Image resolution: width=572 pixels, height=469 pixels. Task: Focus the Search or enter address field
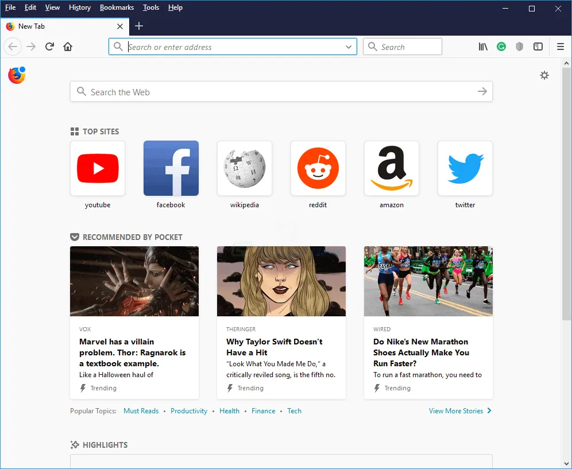[x=233, y=46]
